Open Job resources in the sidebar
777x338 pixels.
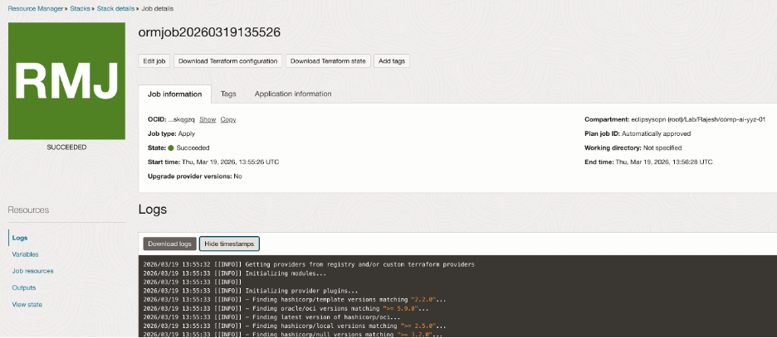[33, 271]
